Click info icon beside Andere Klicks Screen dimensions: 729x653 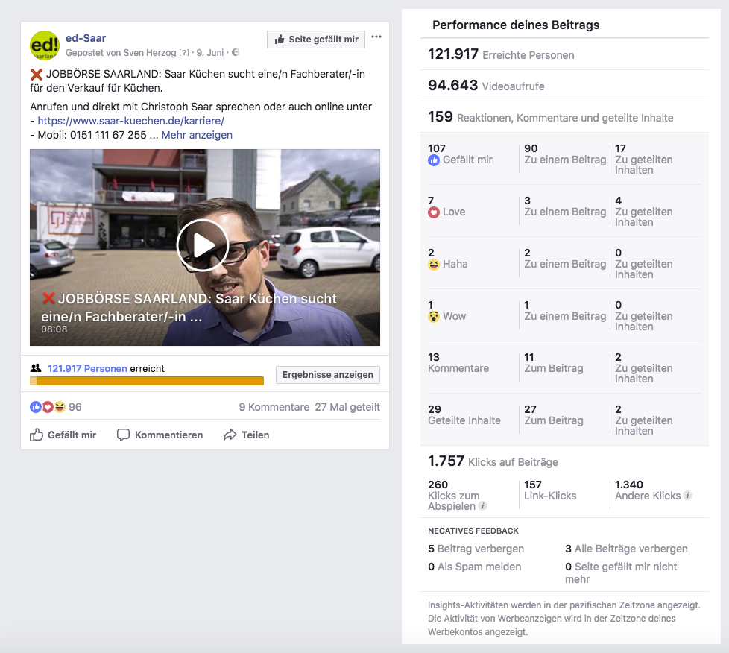(x=687, y=495)
